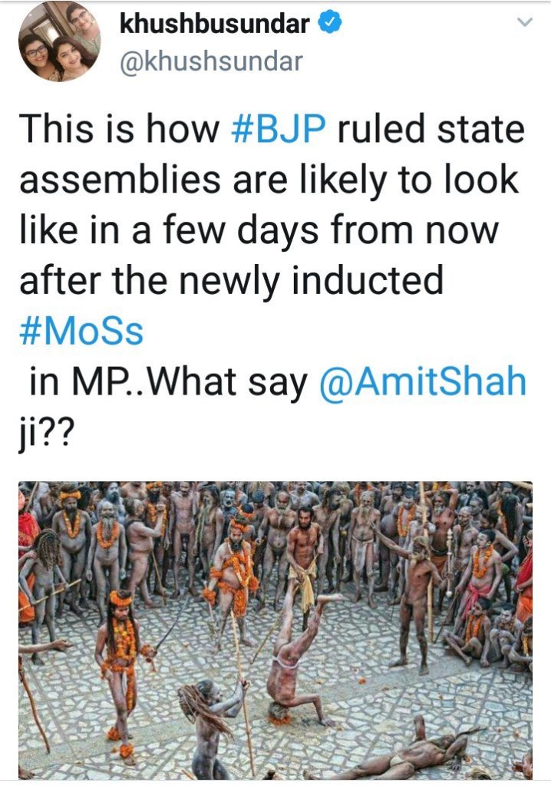Open the attached photo of the gathering
The height and width of the screenshot is (786, 551).
tap(275, 629)
